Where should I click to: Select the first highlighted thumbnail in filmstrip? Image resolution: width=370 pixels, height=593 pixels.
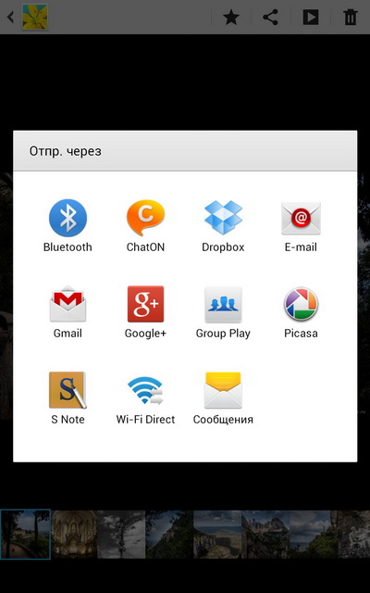25,534
